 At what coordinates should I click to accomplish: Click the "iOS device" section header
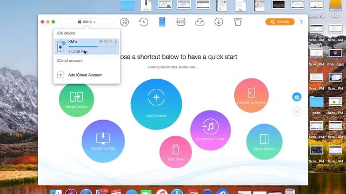(x=66, y=33)
